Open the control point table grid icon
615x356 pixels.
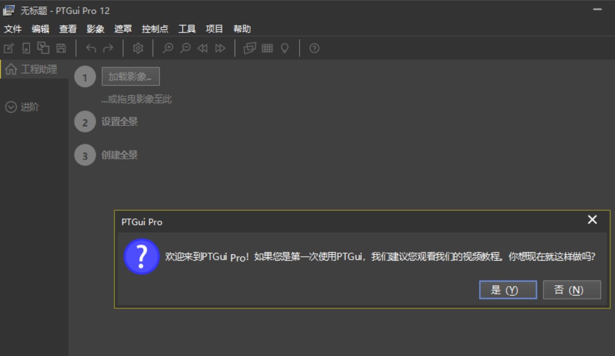[267, 48]
